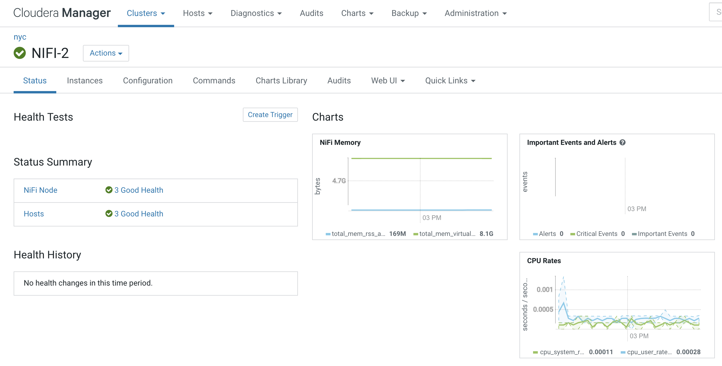The width and height of the screenshot is (722, 366).
Task: Click the cpu_system_rate legend marker in CPU Rates chart
Action: pyautogui.click(x=535, y=352)
